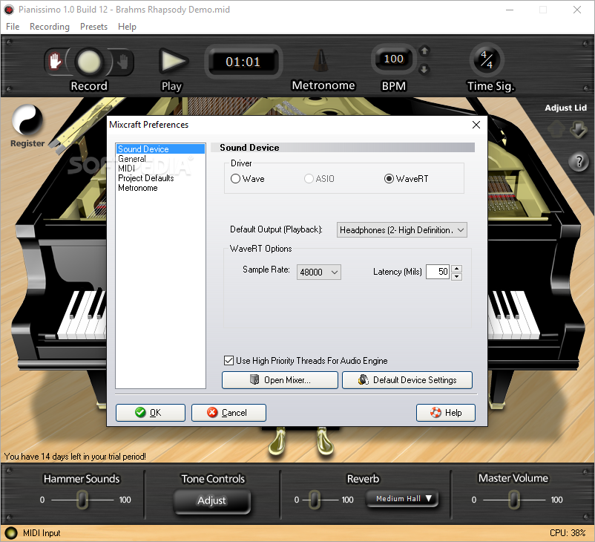Viewport: 595px width, 542px height.
Task: Increase Latency with the up spinner
Action: pos(457,269)
